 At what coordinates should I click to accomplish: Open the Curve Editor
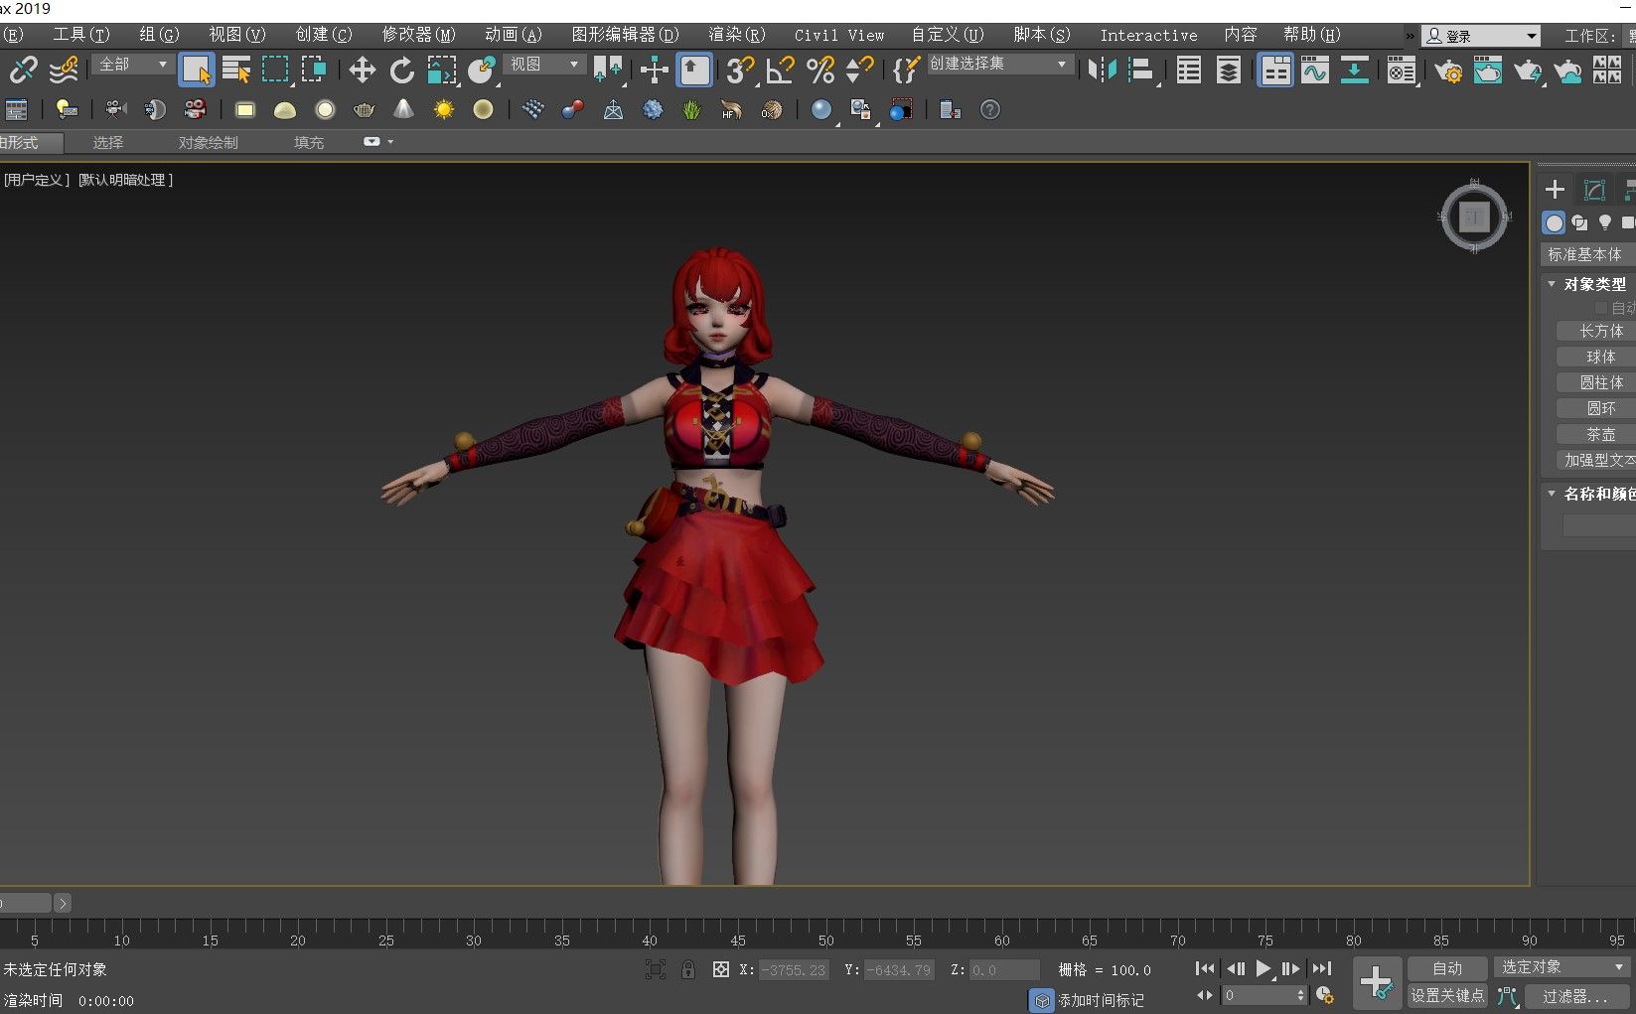[x=1314, y=71]
